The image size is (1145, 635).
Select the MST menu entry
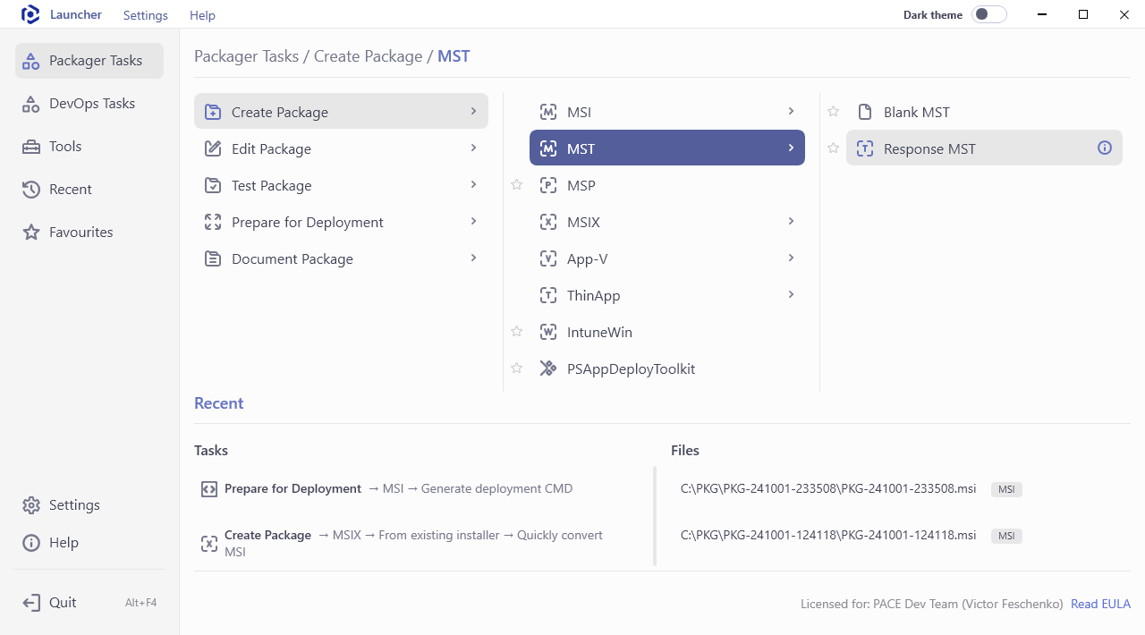[x=667, y=148]
